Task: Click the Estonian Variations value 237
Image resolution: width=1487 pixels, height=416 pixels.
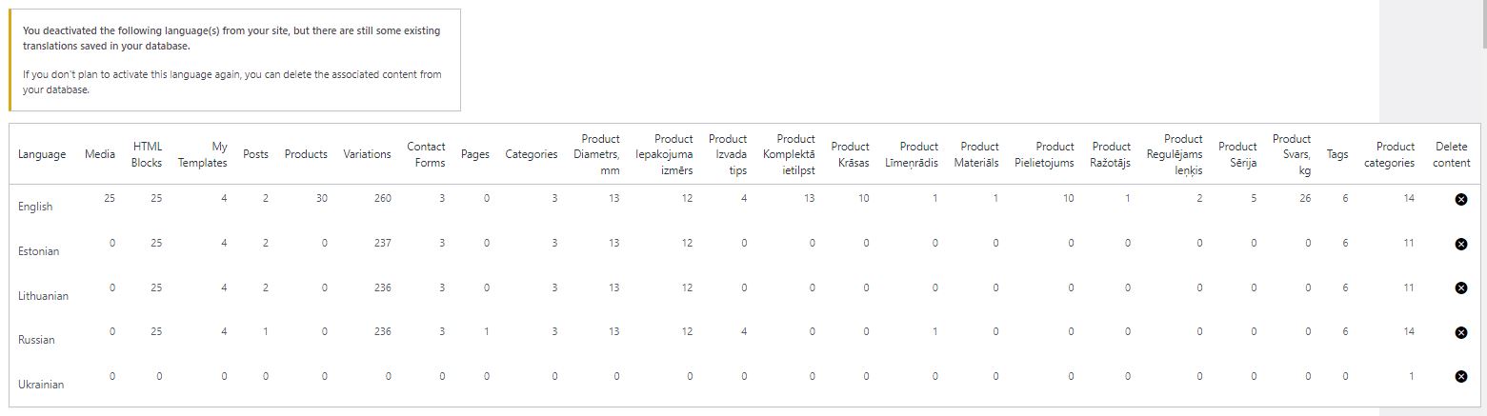Action: pyautogui.click(x=383, y=243)
